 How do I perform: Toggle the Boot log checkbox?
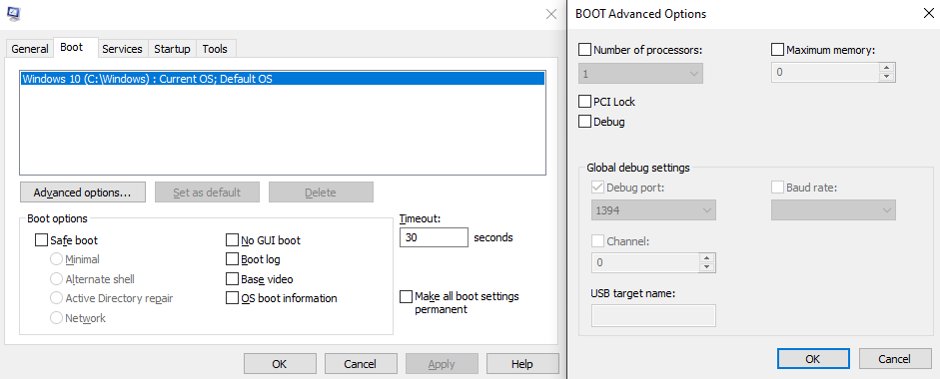[x=232, y=259]
